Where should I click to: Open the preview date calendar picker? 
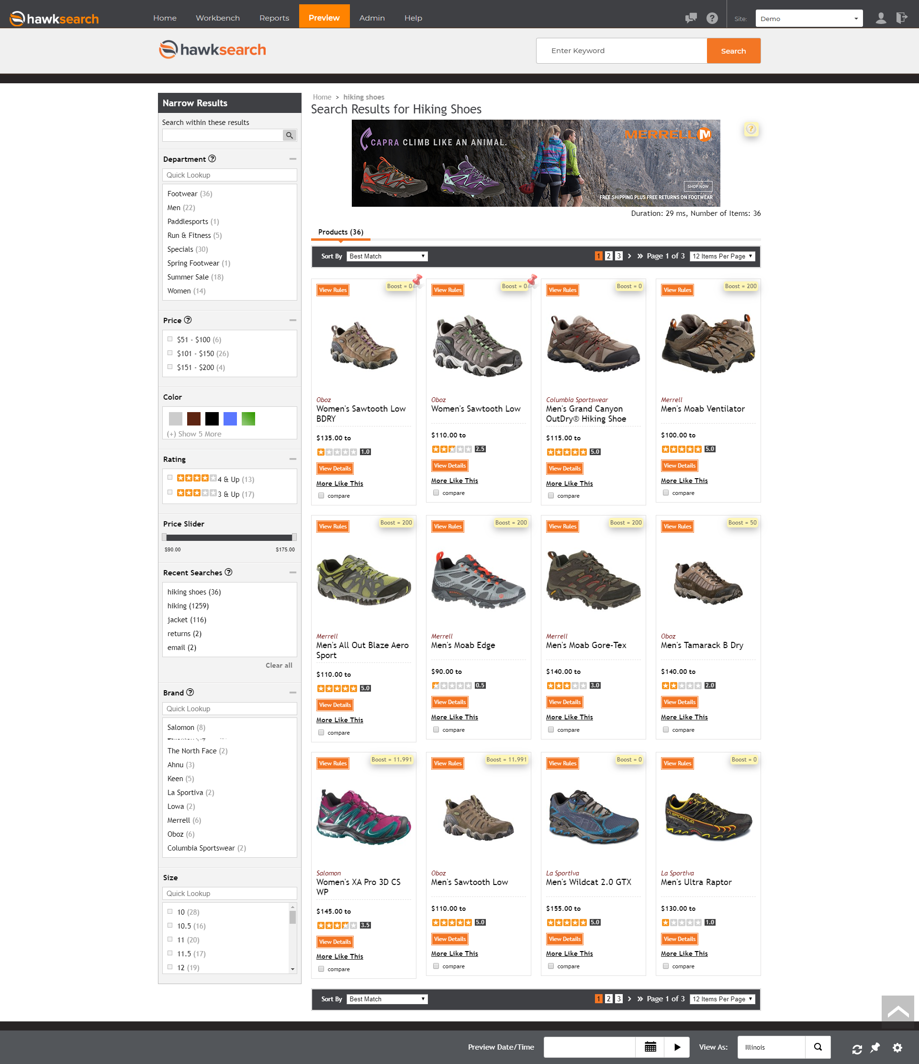click(x=650, y=1047)
